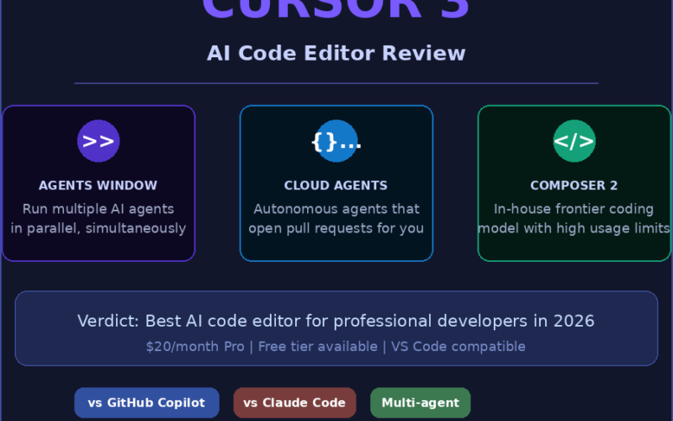Click the 'in parallel, simultaneously' line

tap(98, 228)
